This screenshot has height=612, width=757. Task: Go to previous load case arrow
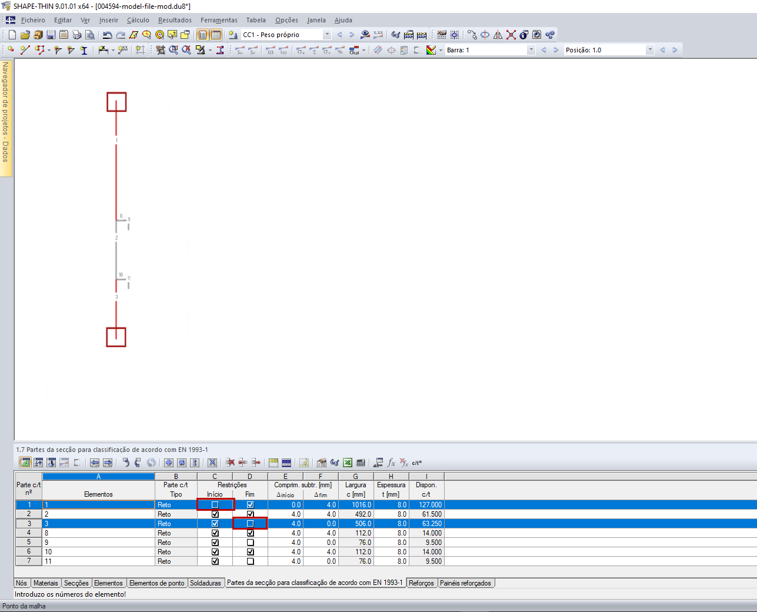click(x=339, y=35)
